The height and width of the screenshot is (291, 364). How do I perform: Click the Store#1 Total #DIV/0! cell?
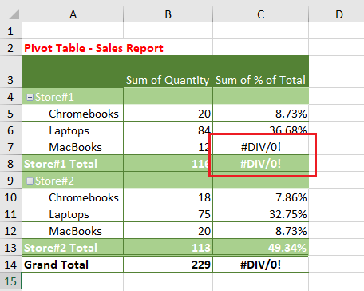click(261, 164)
